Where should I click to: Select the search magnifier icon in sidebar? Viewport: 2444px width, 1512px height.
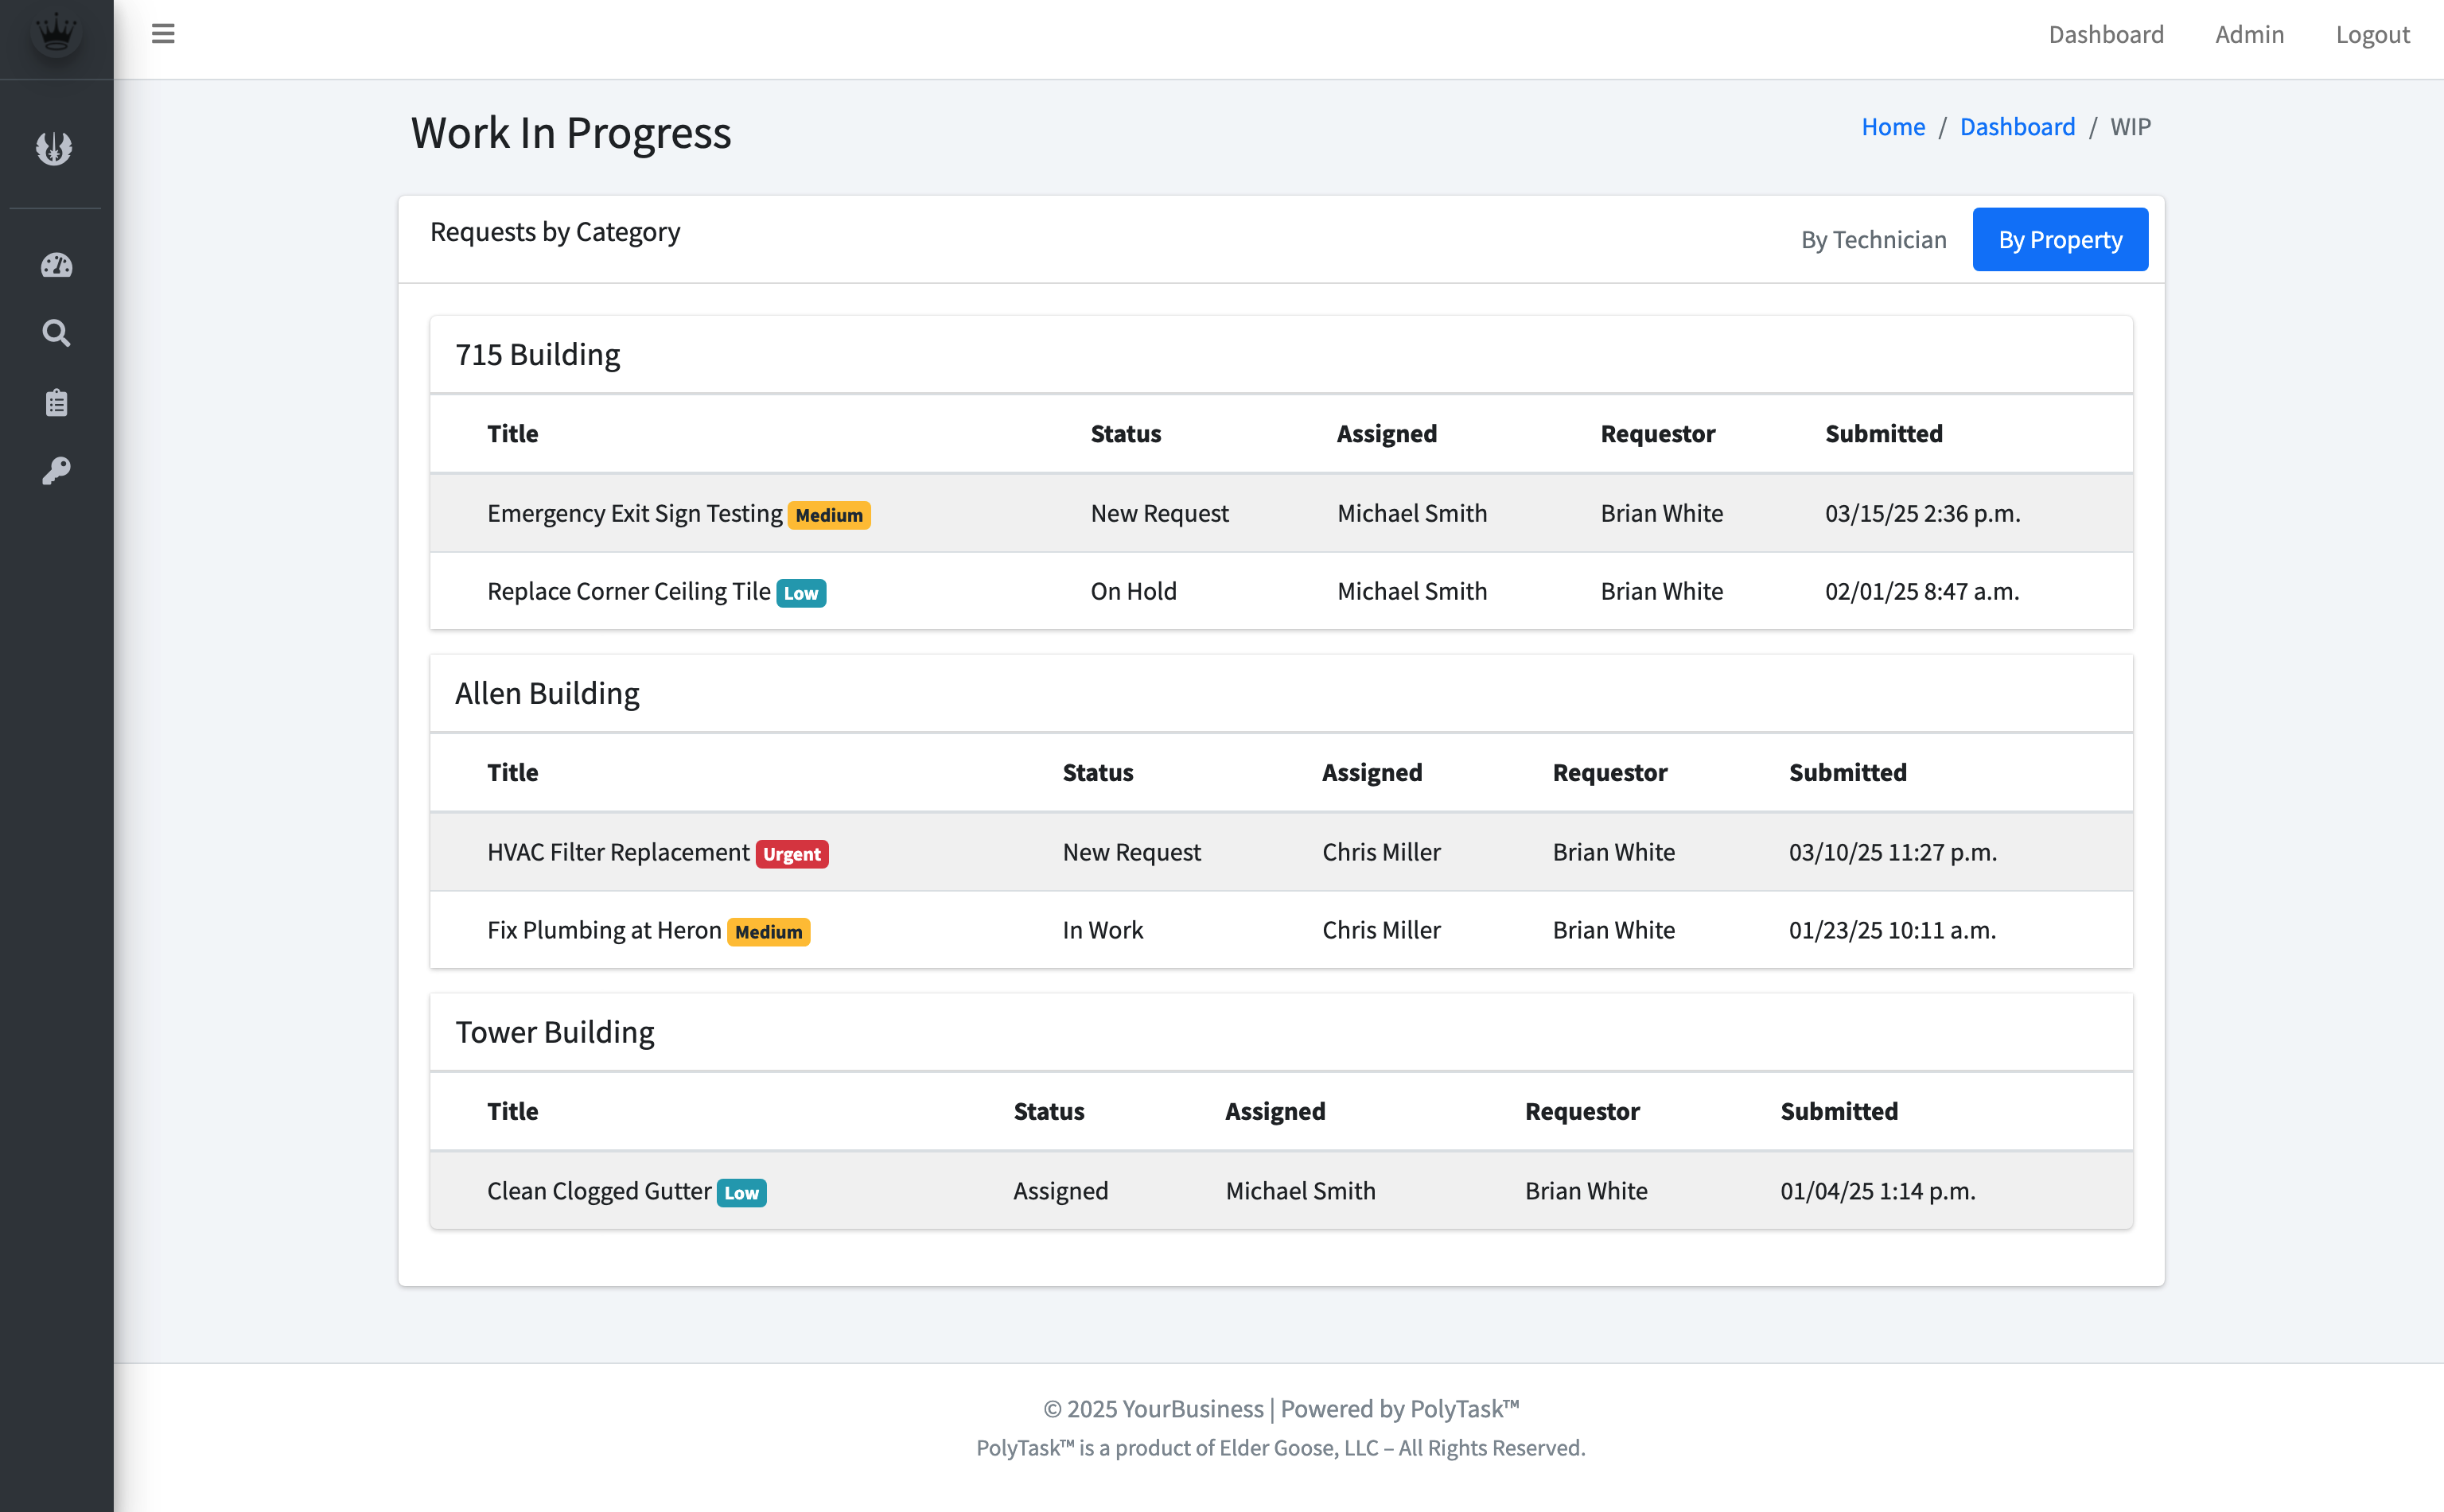[56, 333]
